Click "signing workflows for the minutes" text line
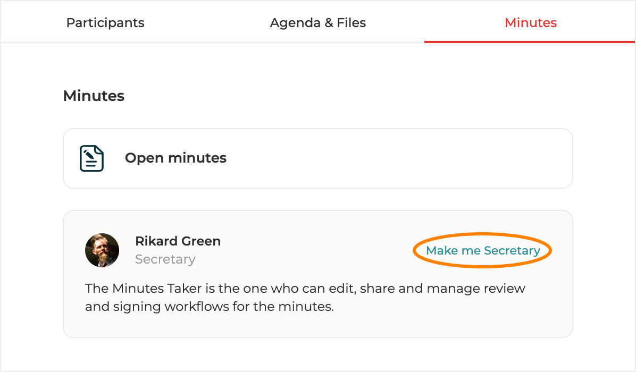Screen dimensions: 636x372 pos(209,307)
